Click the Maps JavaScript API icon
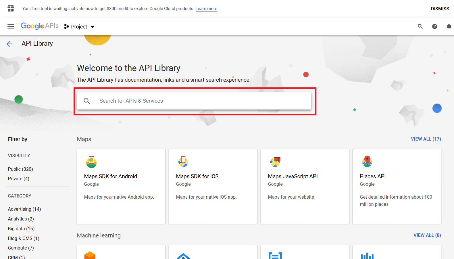The image size is (454, 259). tap(275, 162)
